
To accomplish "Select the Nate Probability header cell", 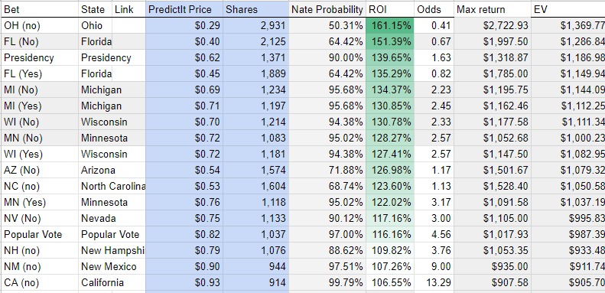I will tap(327, 9).
